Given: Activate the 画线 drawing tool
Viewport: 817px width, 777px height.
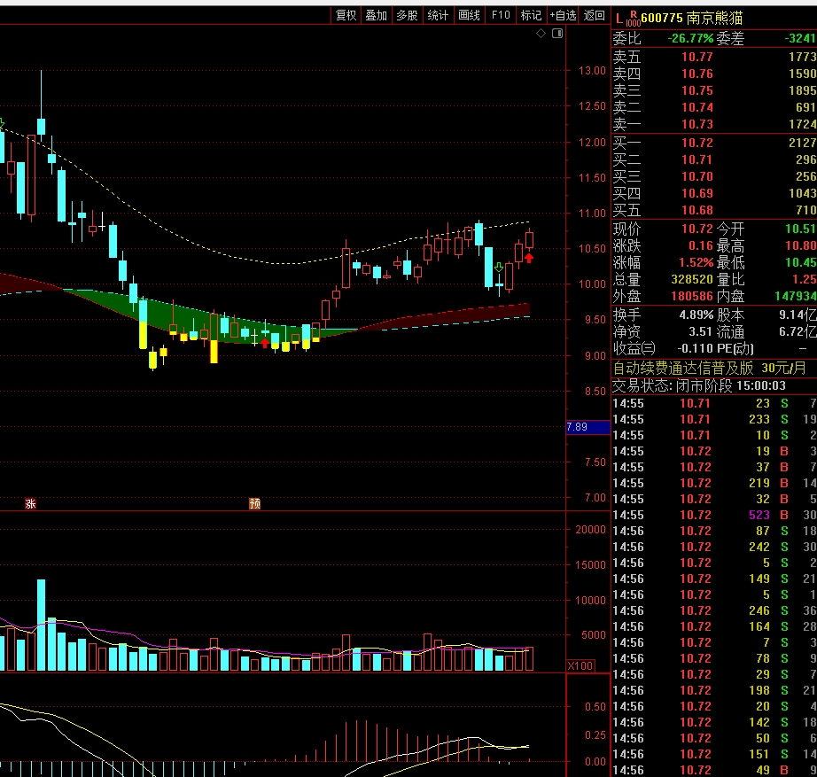Looking at the screenshot, I should point(469,16).
